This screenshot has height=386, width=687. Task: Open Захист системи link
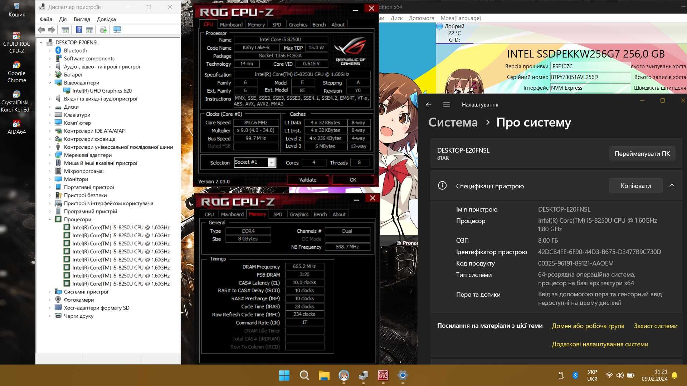coord(656,326)
